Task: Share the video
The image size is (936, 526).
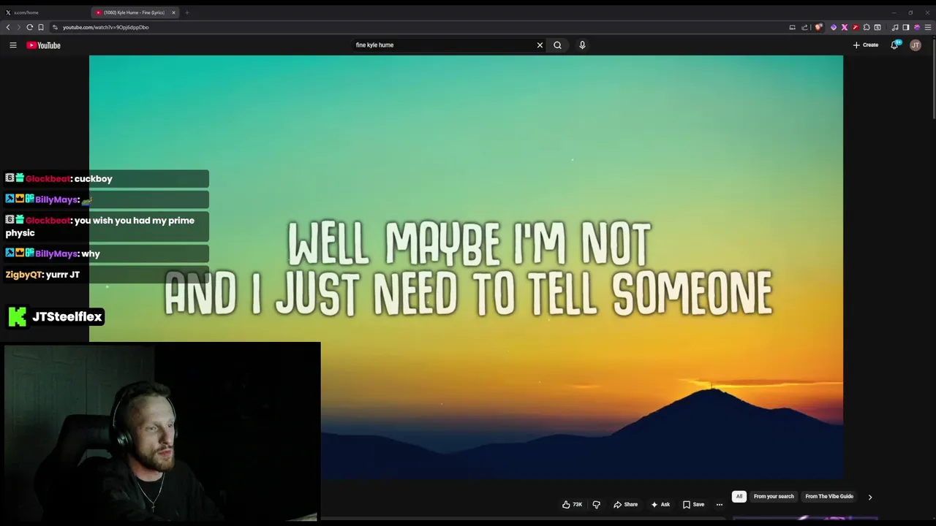Action: point(625,505)
